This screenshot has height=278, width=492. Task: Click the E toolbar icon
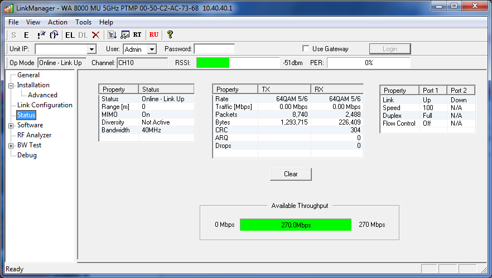(x=26, y=35)
